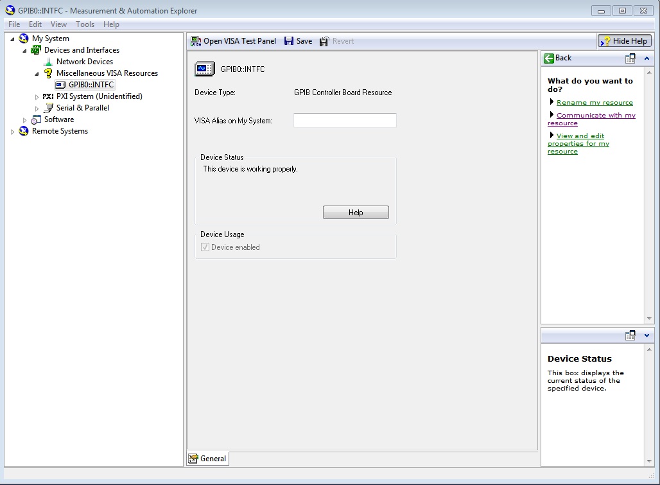Click the green Back arrow icon
Viewport: 660px width, 485px height.
[548, 58]
